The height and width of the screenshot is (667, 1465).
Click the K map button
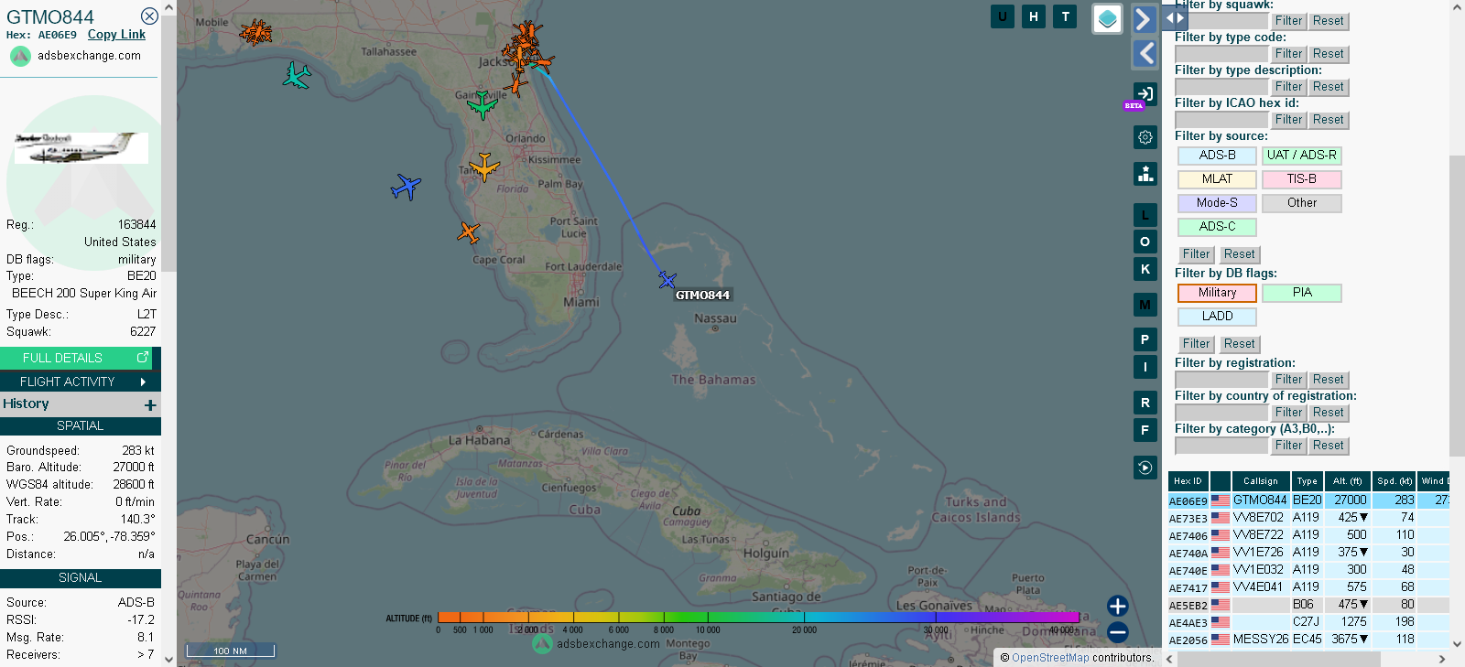1145,269
